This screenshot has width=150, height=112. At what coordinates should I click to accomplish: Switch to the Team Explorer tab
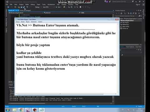(x=130, y=47)
